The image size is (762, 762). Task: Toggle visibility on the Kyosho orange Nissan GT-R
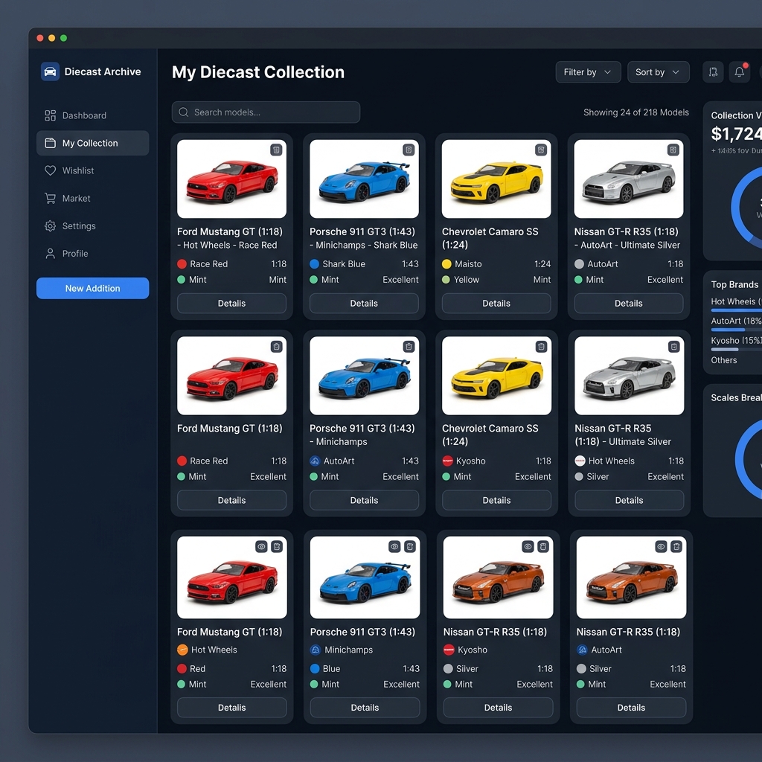tap(528, 546)
